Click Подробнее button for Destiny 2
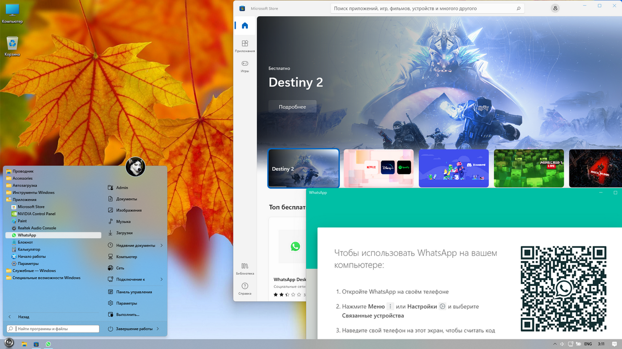 point(293,107)
